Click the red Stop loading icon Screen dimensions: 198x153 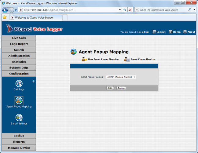click(x=130, y=10)
